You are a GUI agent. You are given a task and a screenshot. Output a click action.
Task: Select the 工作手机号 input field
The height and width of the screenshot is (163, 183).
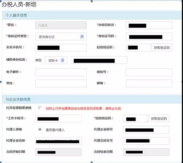(x=58, y=119)
